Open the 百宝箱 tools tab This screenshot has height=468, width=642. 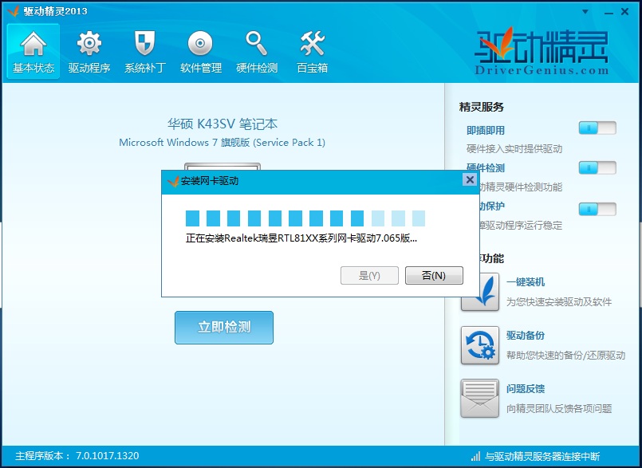[312, 52]
